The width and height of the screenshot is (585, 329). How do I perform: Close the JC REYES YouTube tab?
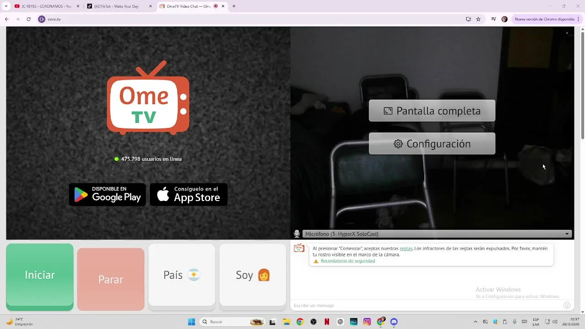[x=78, y=6]
